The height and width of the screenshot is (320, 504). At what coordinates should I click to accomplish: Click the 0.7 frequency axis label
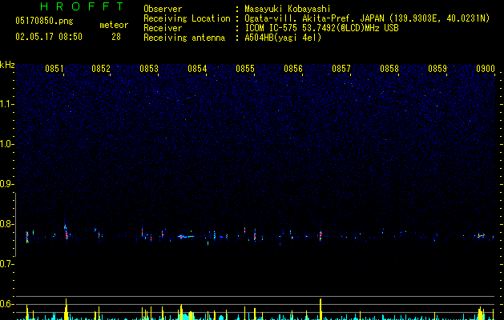coord(7,264)
